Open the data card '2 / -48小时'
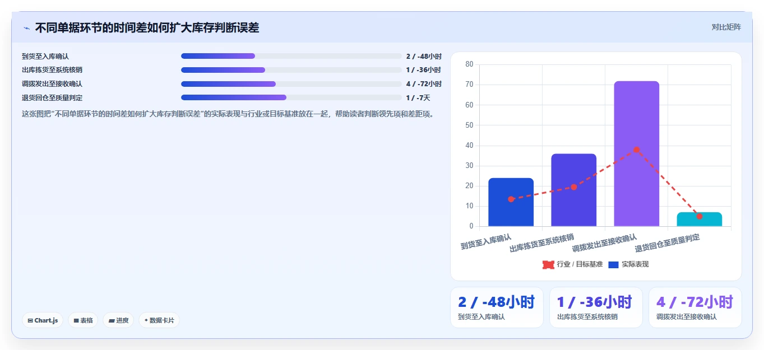Screen dimensions: 764x350 coord(497,307)
